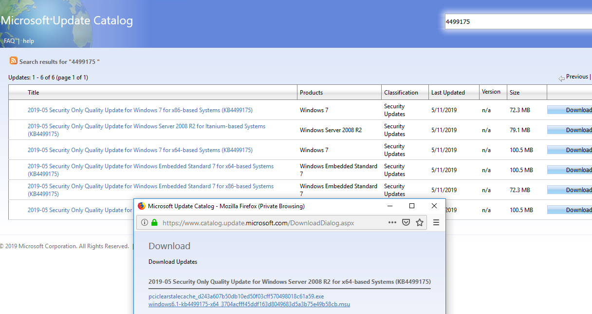The image size is (592, 314).
Task: Open Windows Server 2008 R2 Itanium update link
Action: (x=147, y=130)
